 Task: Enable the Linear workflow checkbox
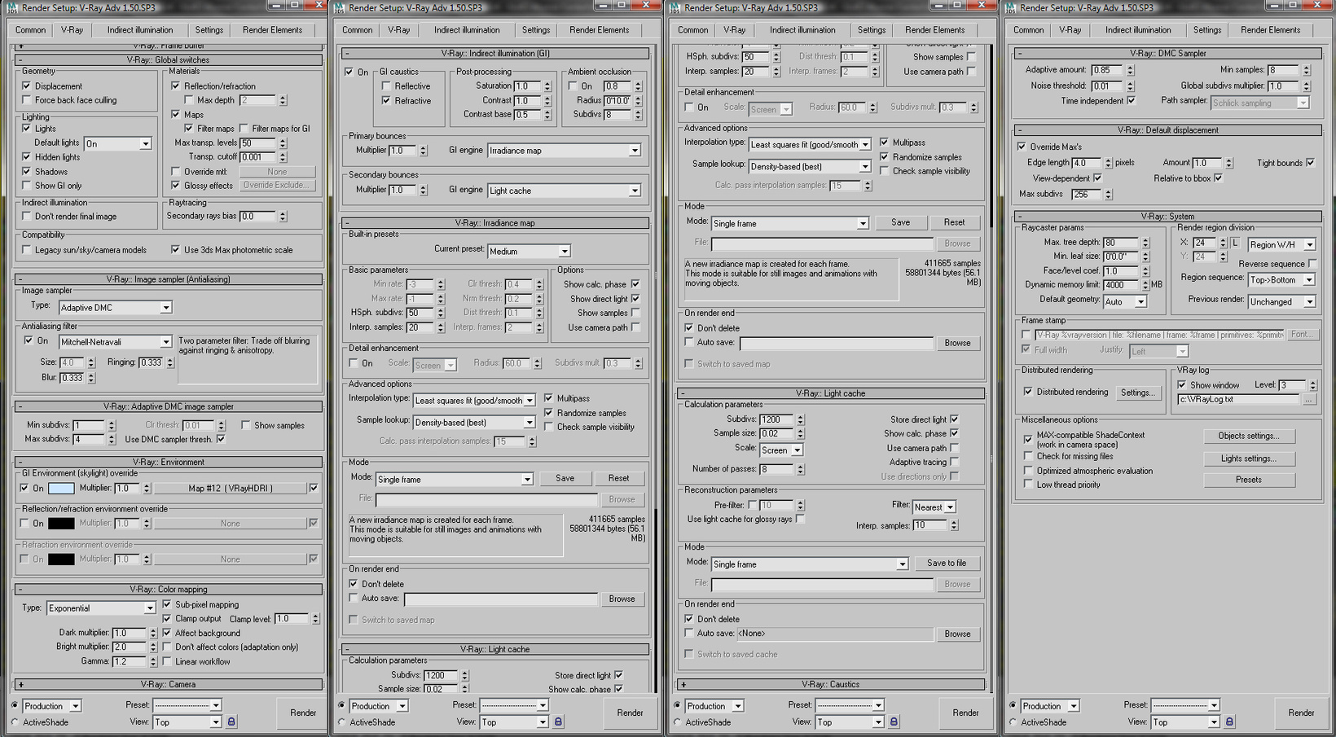pyautogui.click(x=167, y=661)
